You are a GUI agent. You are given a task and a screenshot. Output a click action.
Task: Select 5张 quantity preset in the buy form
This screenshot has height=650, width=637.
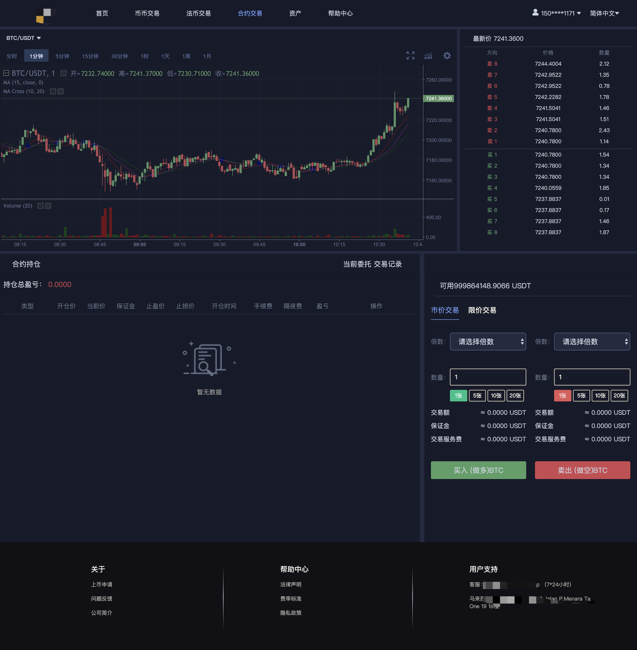click(x=477, y=395)
